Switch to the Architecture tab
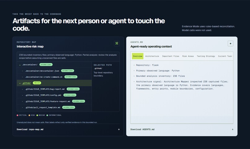The height and width of the screenshot is (149, 250). 152,56
